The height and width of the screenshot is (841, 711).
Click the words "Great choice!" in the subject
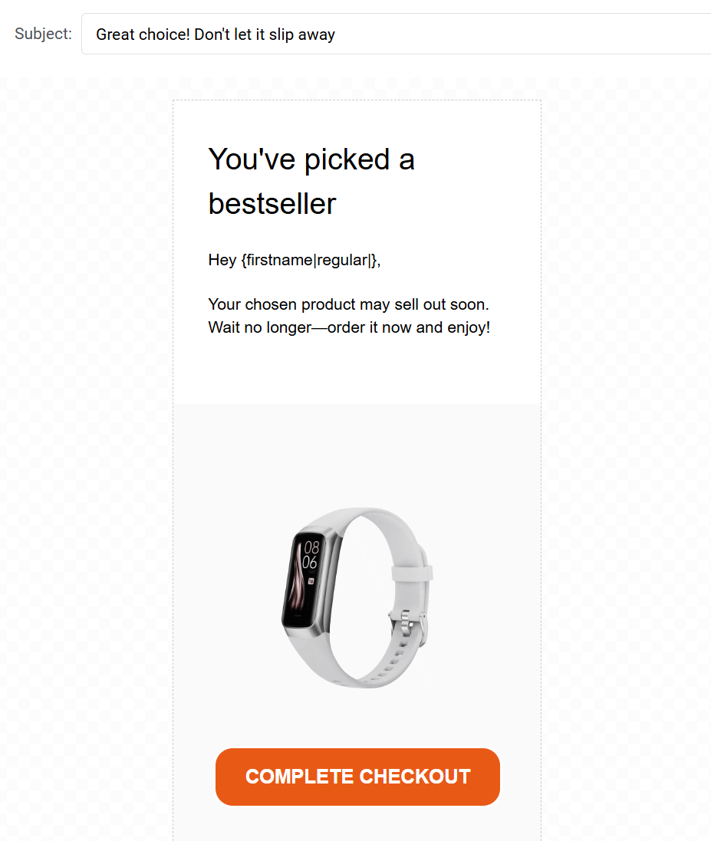coord(143,34)
